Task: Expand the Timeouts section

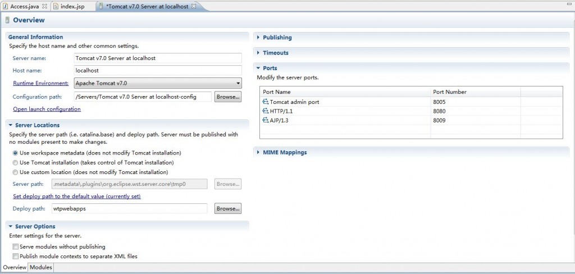Action: point(258,53)
